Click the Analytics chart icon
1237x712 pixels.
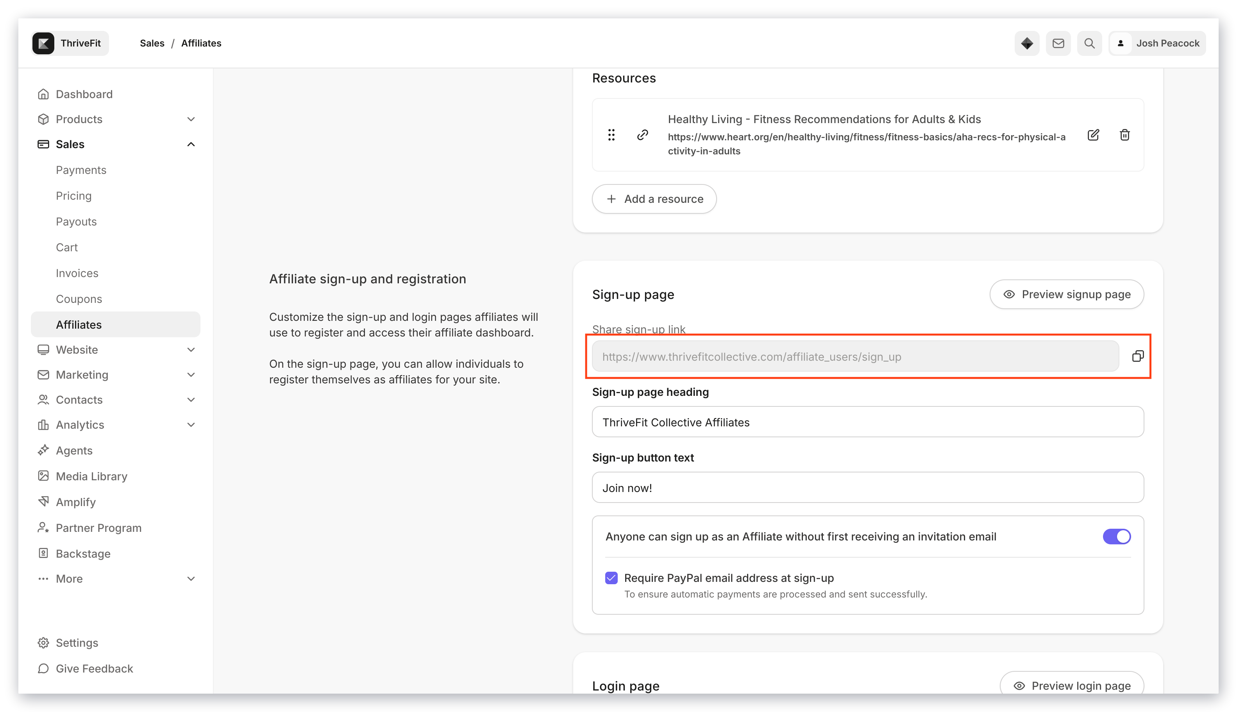43,424
